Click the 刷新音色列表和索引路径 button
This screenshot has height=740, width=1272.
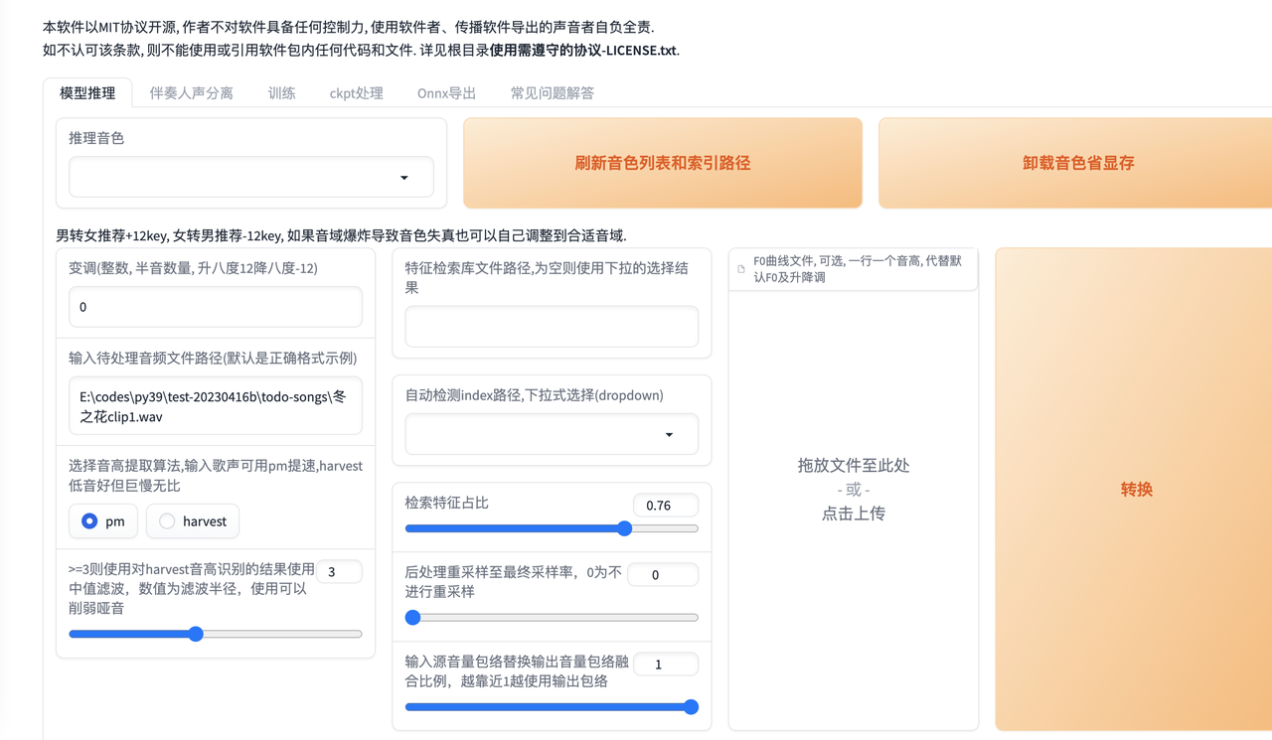pos(662,162)
